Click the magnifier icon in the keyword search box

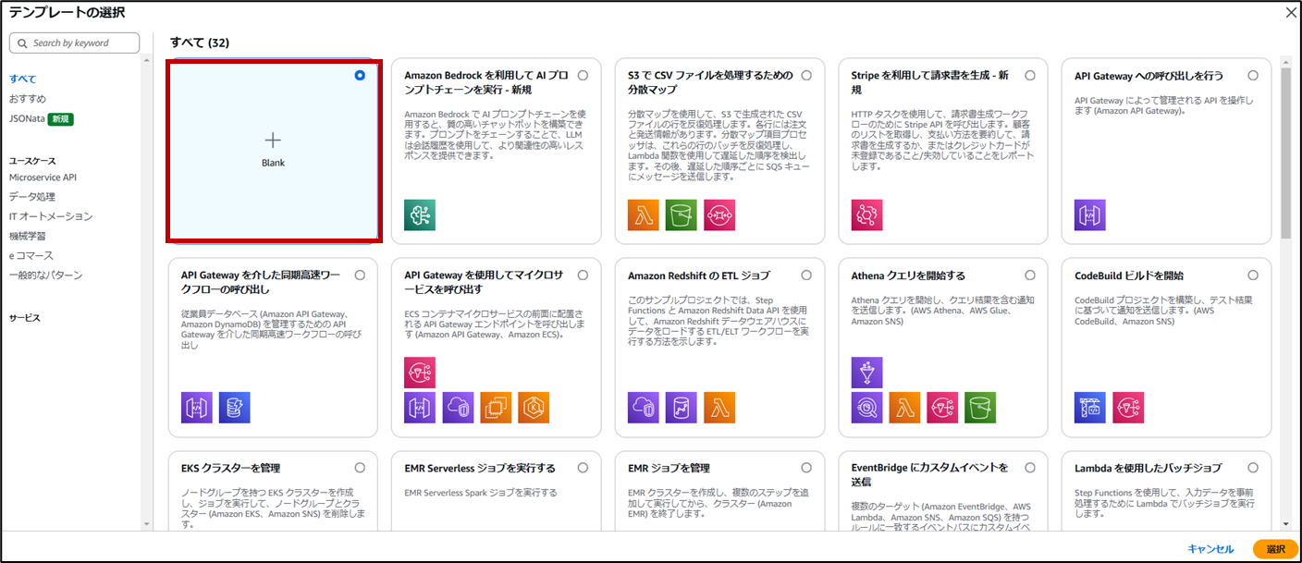click(x=21, y=43)
